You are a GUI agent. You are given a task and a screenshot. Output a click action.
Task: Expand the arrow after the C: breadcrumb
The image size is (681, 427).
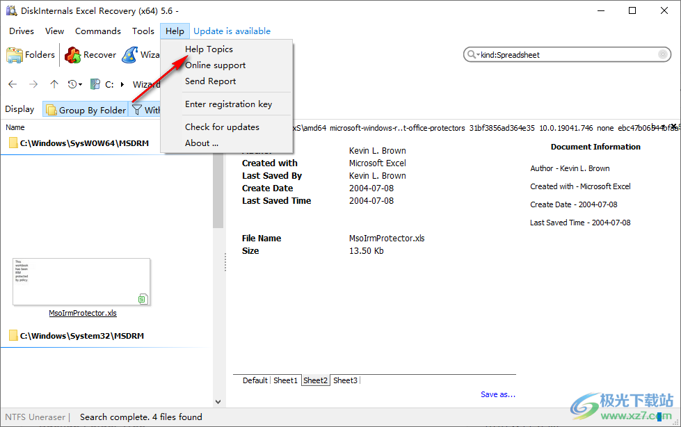coord(122,84)
